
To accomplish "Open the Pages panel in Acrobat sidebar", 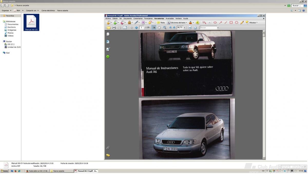I will click(108, 34).
